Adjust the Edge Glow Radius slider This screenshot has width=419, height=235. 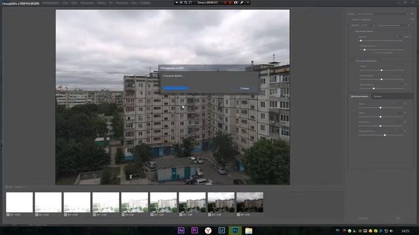point(361,40)
